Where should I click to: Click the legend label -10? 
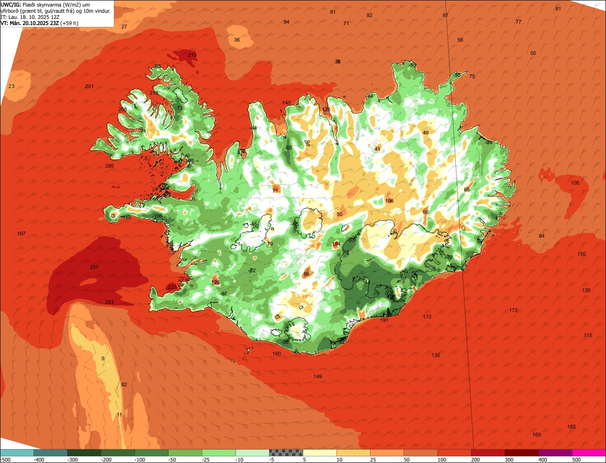coord(240,460)
